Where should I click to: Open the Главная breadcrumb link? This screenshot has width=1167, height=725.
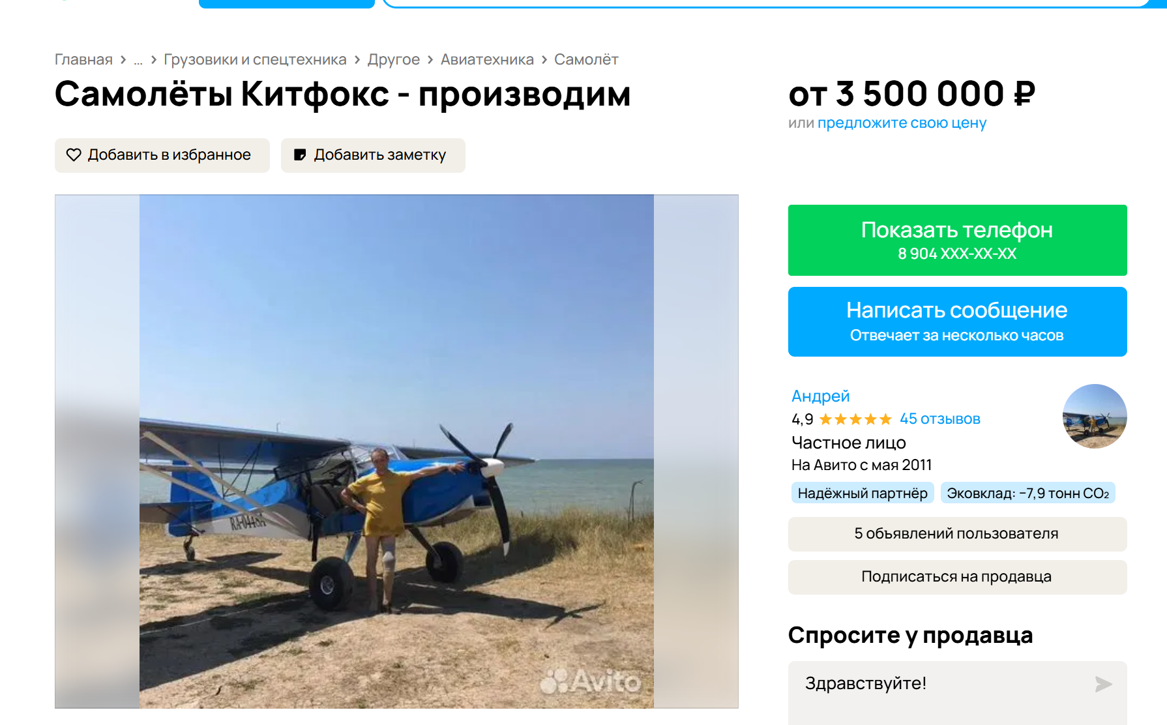coord(83,59)
